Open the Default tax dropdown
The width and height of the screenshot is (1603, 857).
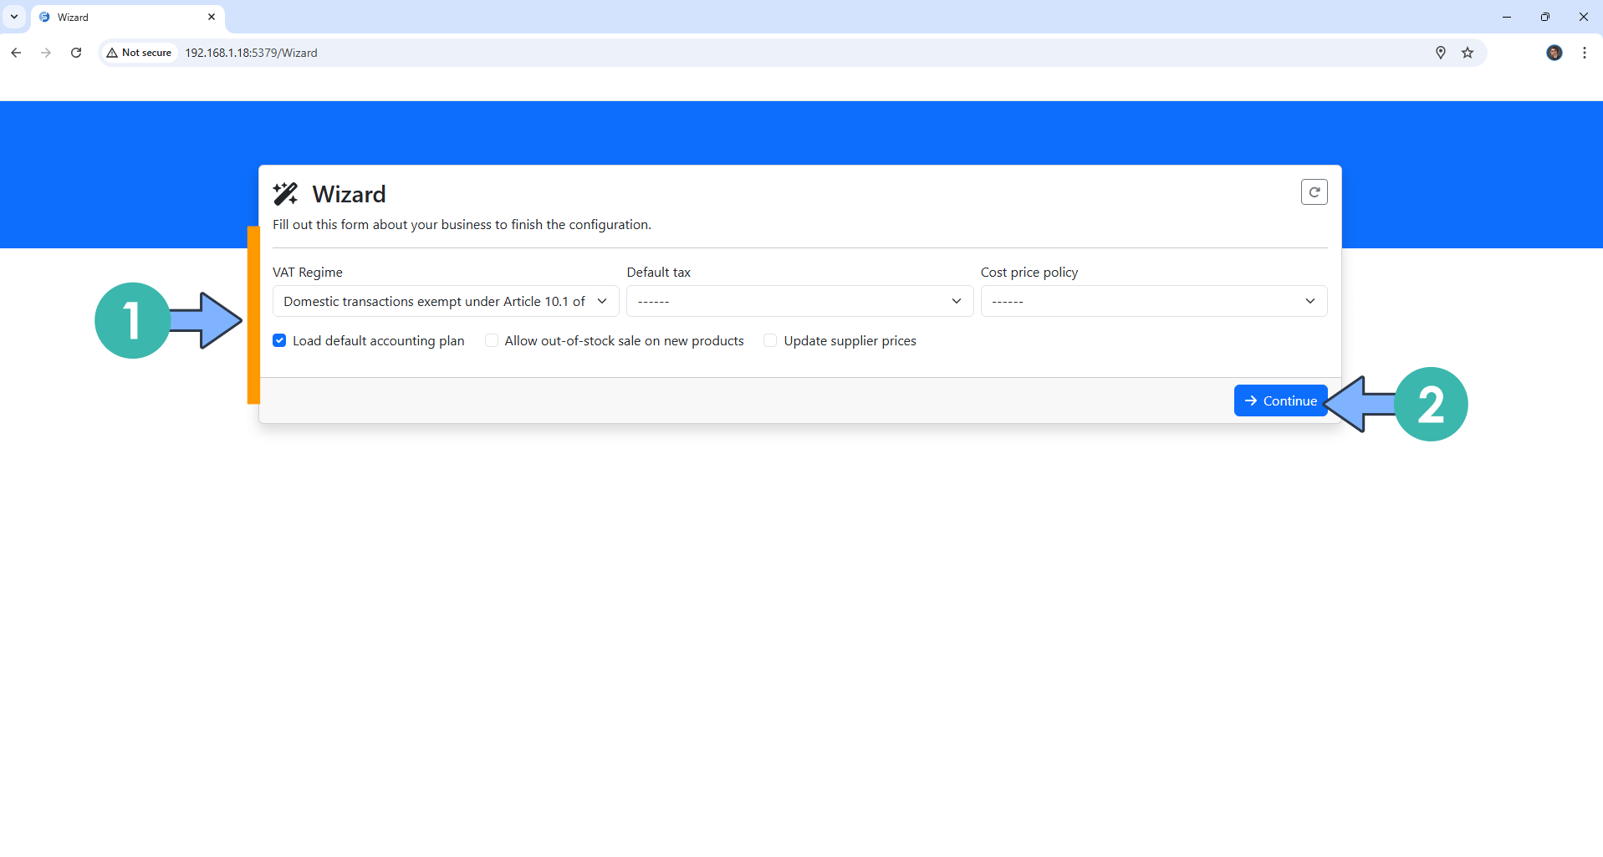[x=799, y=301]
